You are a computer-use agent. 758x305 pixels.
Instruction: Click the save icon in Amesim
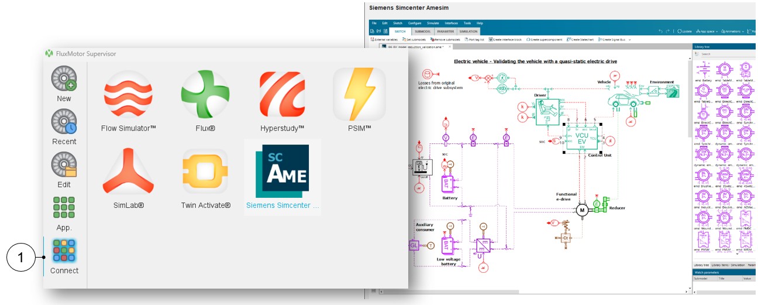[385, 31]
